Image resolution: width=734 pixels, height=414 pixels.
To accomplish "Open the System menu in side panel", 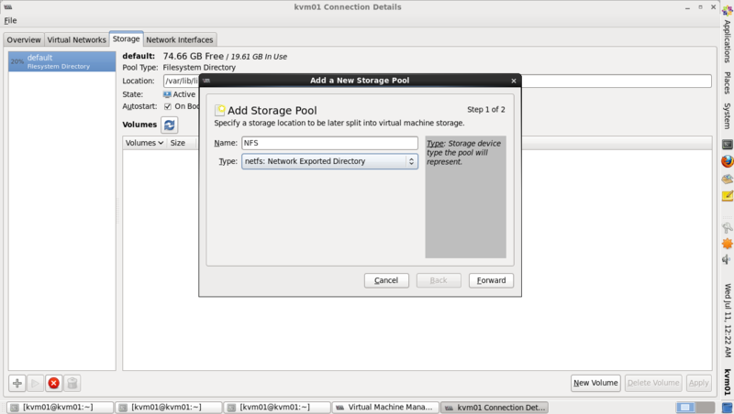I will pos(727,116).
